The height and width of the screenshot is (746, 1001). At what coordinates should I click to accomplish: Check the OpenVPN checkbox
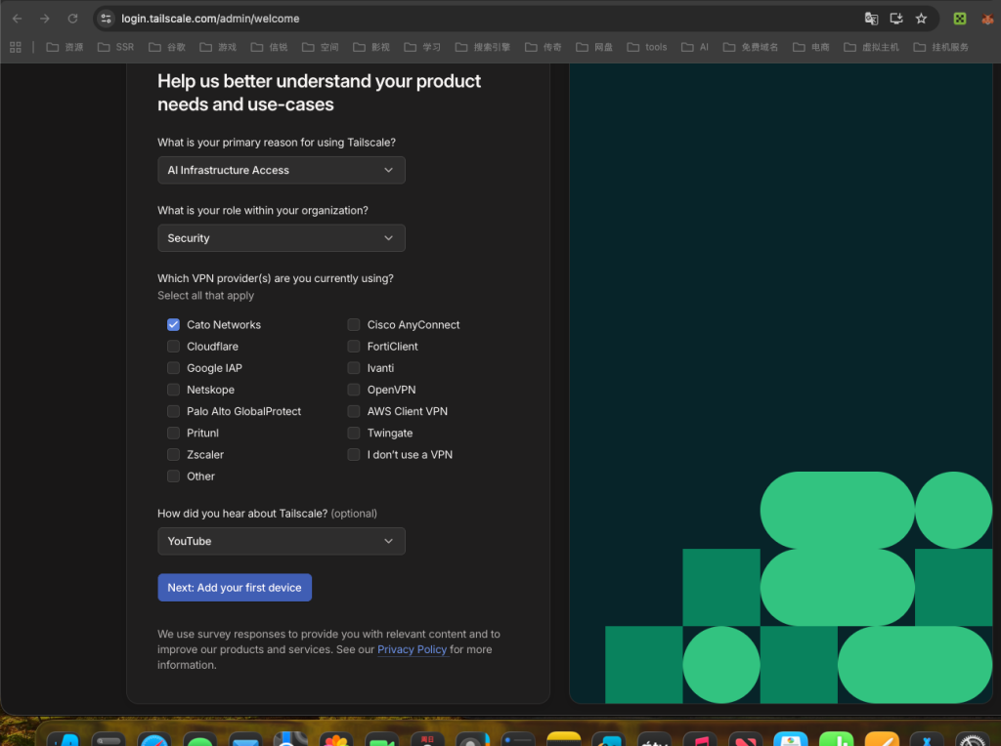pos(354,390)
